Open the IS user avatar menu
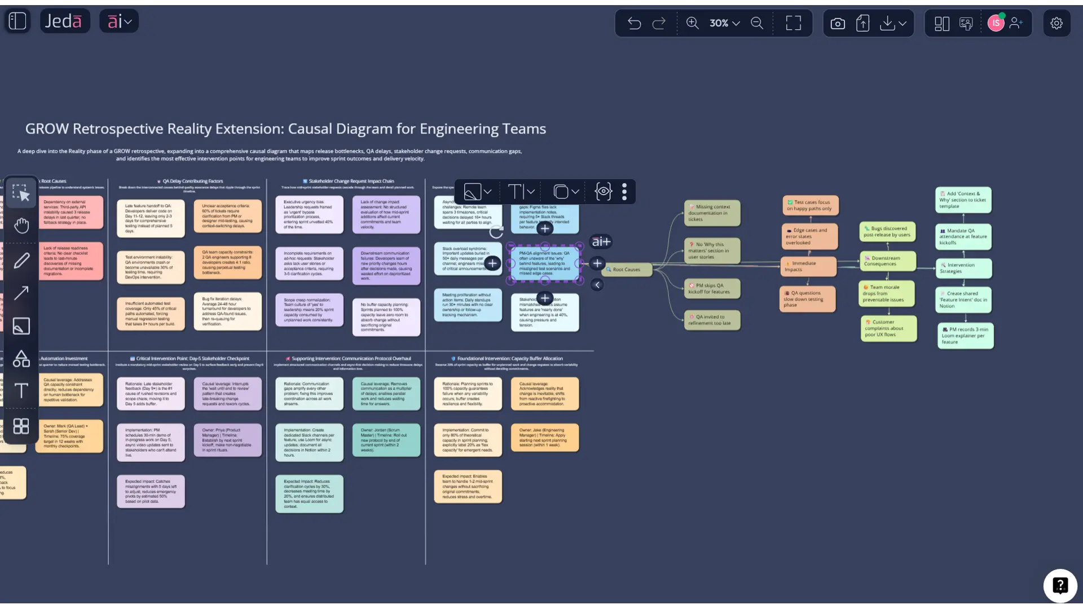This screenshot has height=609, width=1083. 996,23
